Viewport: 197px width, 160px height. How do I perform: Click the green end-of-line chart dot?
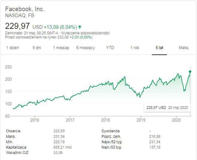(190, 72)
